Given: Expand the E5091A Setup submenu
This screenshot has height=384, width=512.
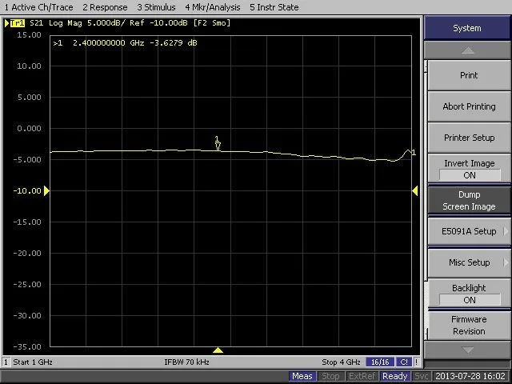Looking at the screenshot, I should 470,231.
